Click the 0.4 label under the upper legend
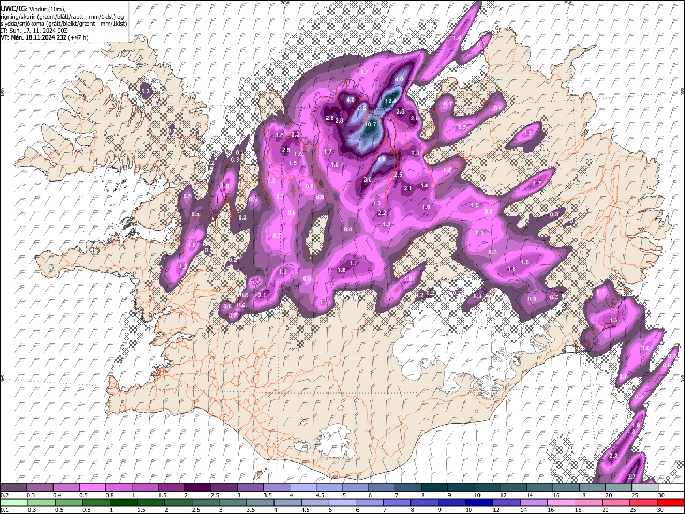 tap(57, 495)
